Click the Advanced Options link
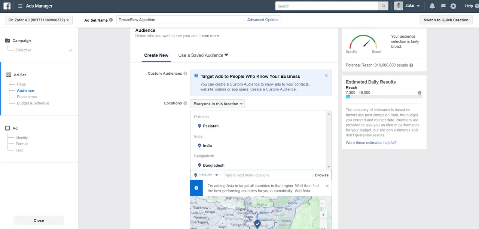 (x=263, y=20)
